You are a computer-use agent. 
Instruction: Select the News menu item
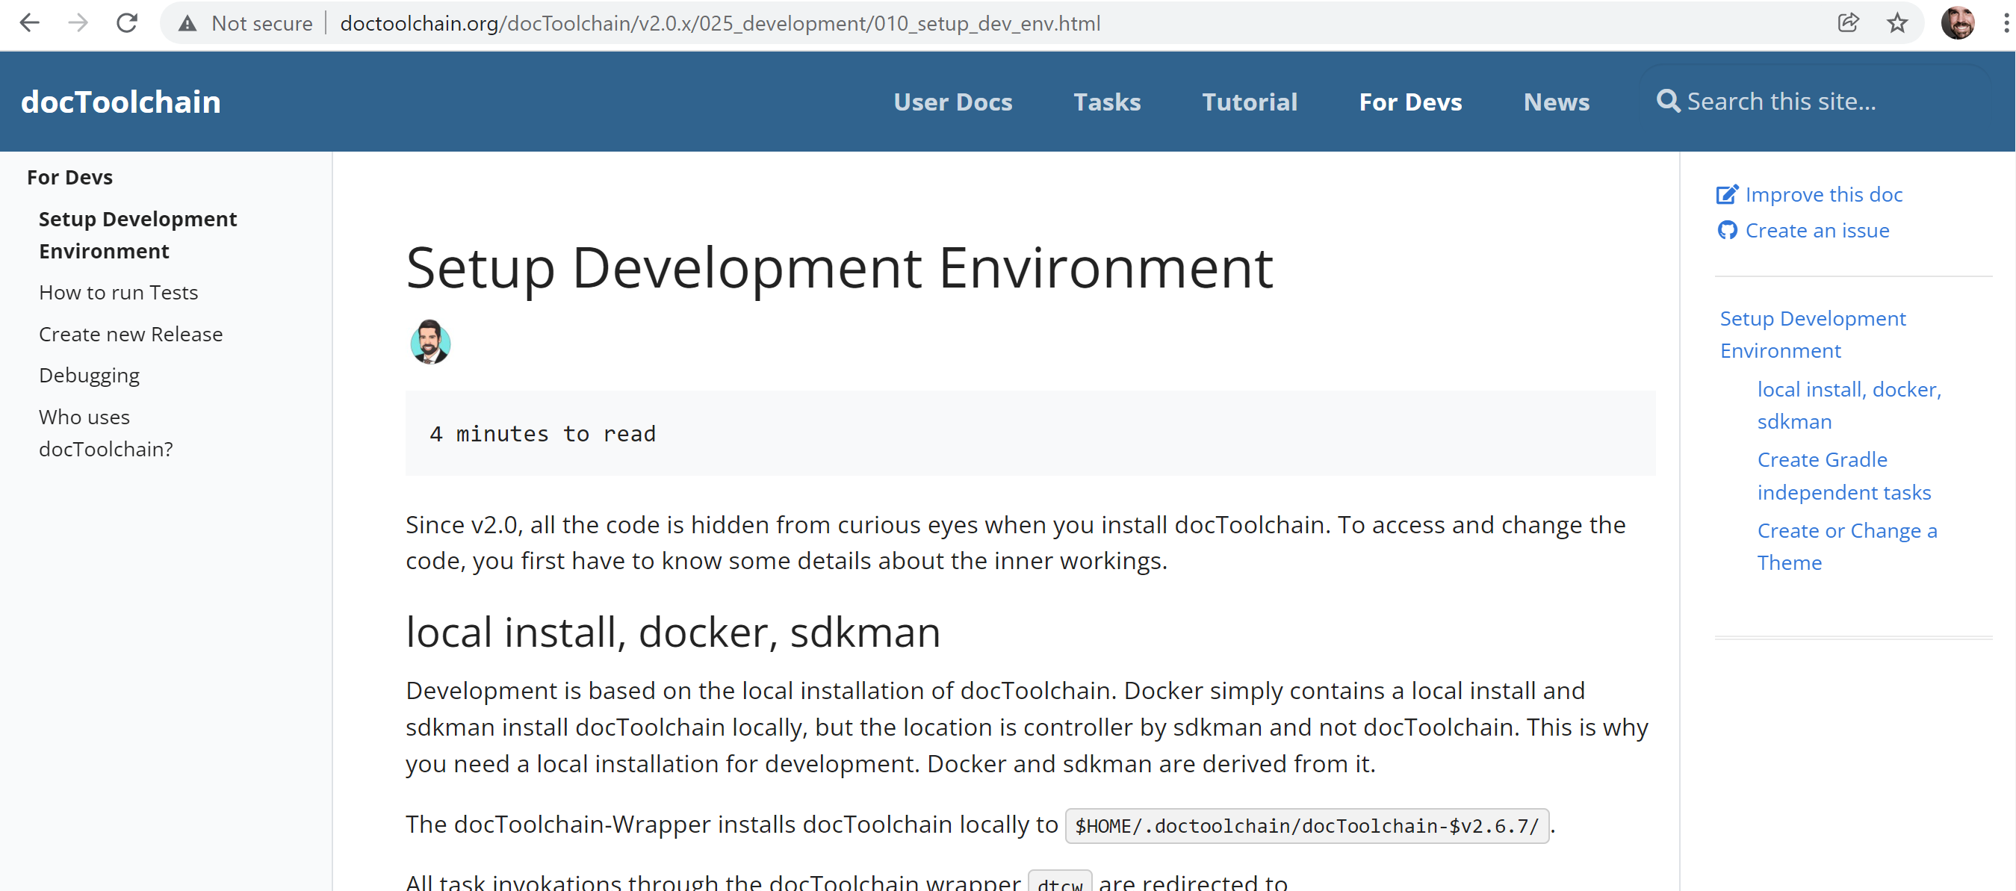pos(1557,100)
